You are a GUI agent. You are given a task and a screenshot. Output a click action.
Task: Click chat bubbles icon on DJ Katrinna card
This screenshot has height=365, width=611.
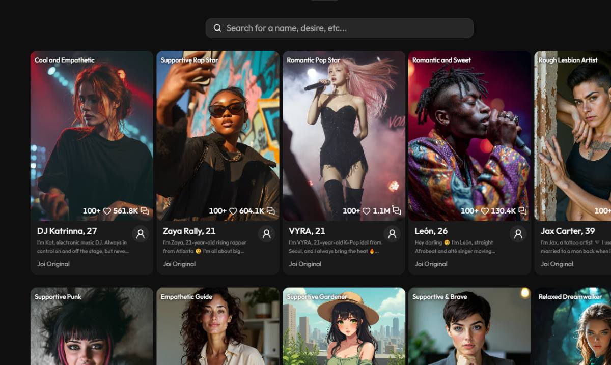145,210
